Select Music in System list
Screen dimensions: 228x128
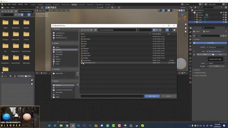pos(65,57)
